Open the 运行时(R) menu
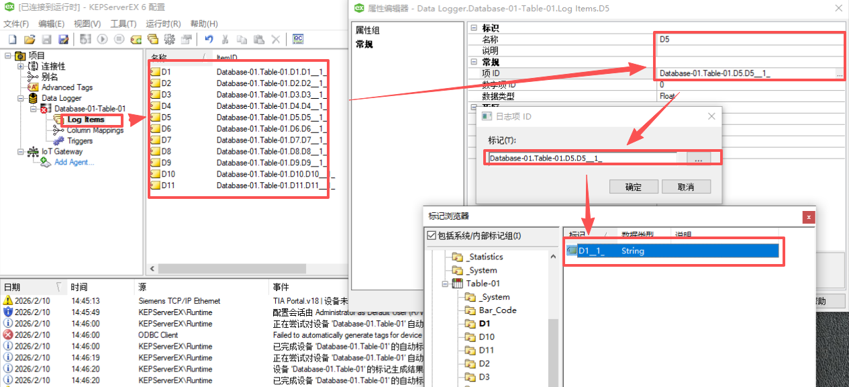 pos(163,24)
